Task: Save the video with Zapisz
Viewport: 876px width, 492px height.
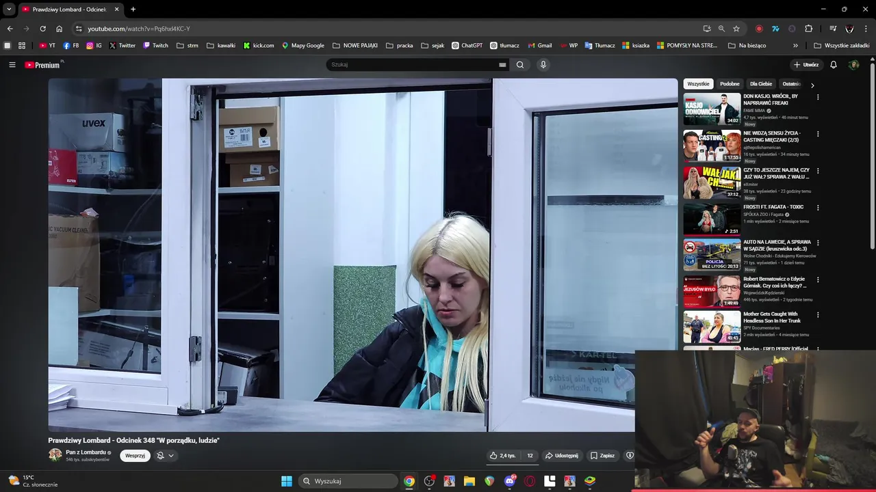Action: click(x=603, y=456)
